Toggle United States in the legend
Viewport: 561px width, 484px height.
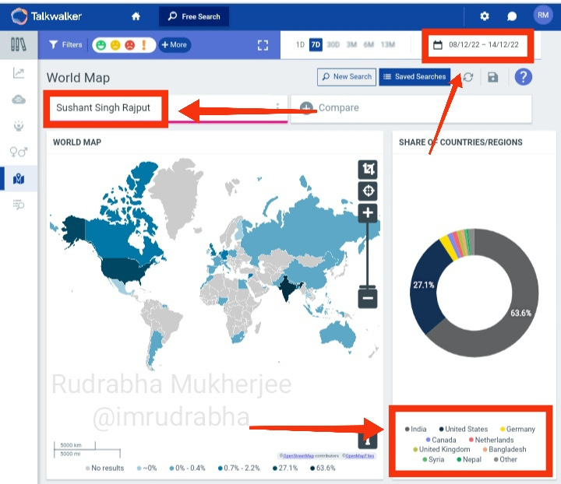tap(464, 429)
